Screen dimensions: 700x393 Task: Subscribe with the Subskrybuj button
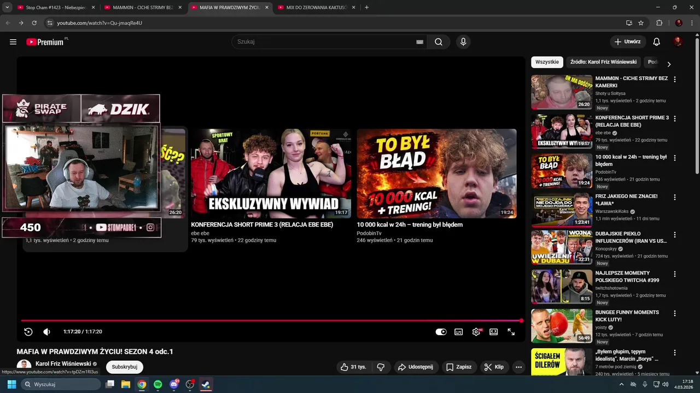coord(124,367)
